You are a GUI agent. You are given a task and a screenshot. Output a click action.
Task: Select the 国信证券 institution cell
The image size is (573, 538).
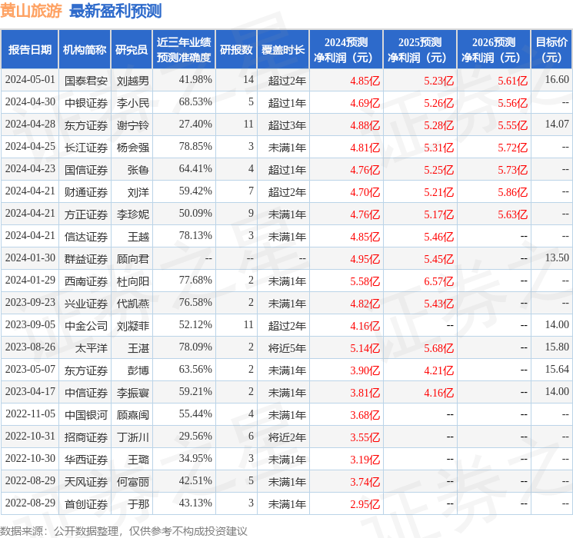click(x=86, y=170)
